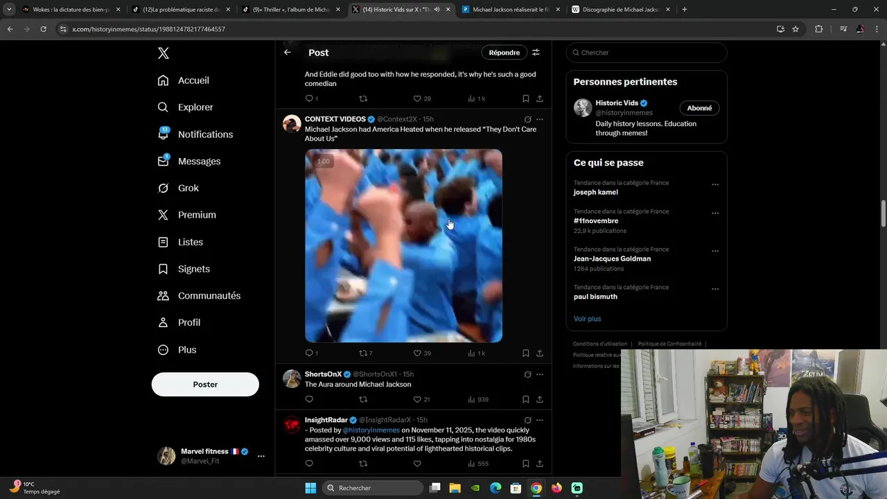Open options for paul bismuth trend
This screenshot has width=887, height=499.
tap(715, 289)
